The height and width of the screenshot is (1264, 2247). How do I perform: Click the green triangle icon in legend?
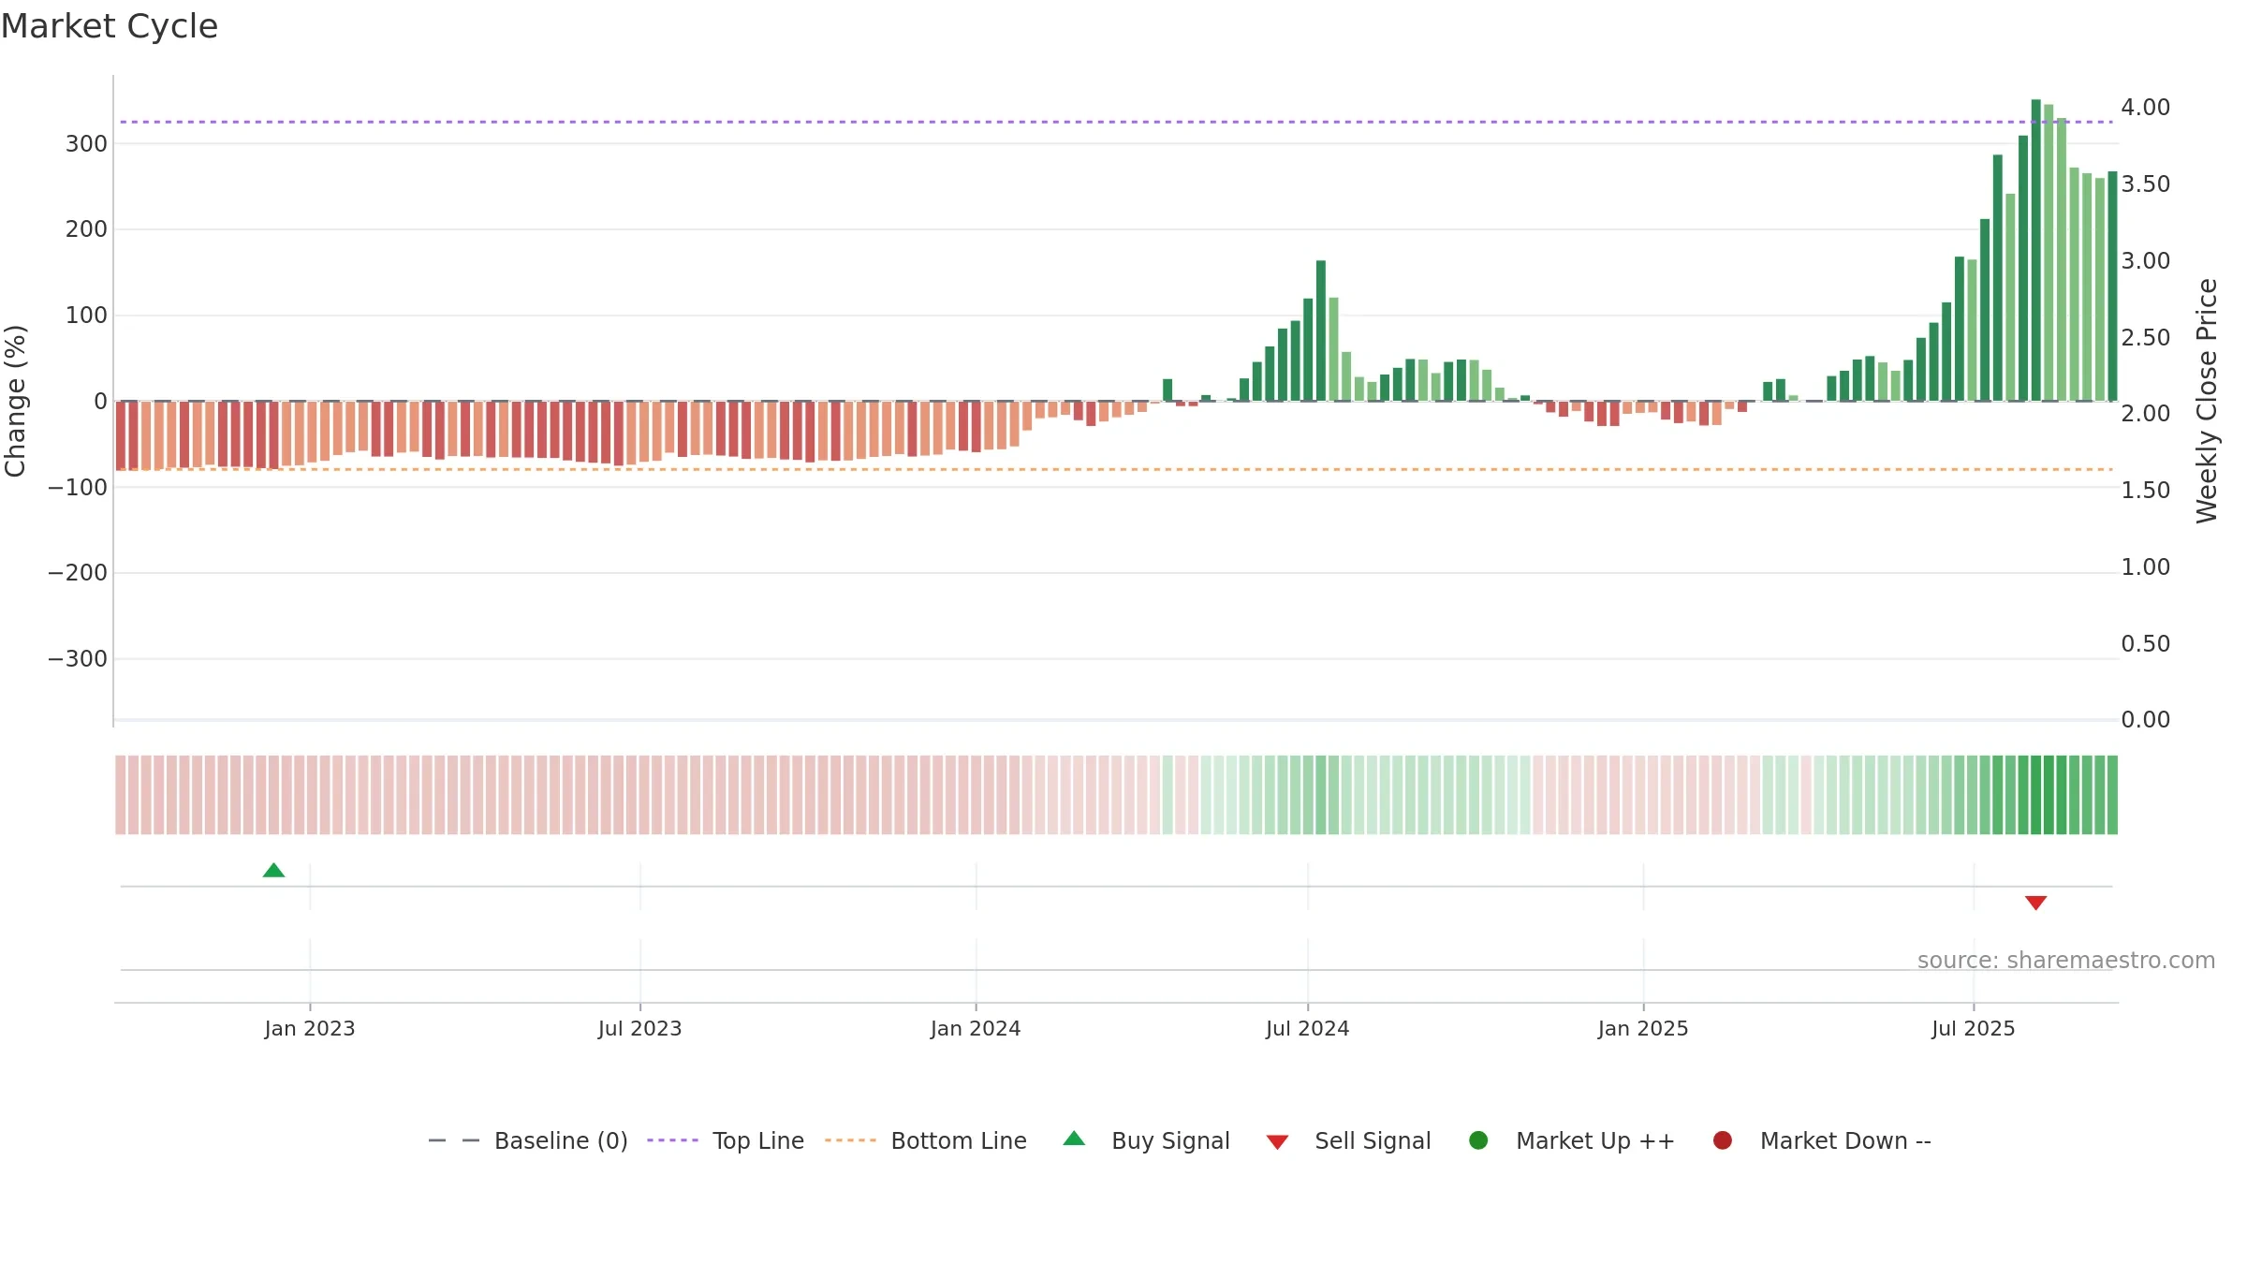pos(1074,1139)
